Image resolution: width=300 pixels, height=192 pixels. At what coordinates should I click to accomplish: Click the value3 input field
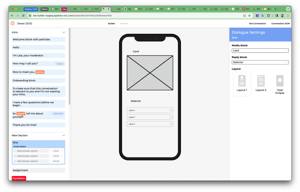click(56, 161)
